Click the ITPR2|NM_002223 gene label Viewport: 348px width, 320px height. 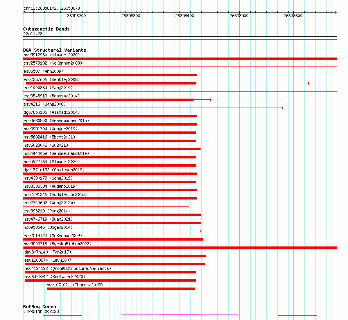(x=41, y=311)
